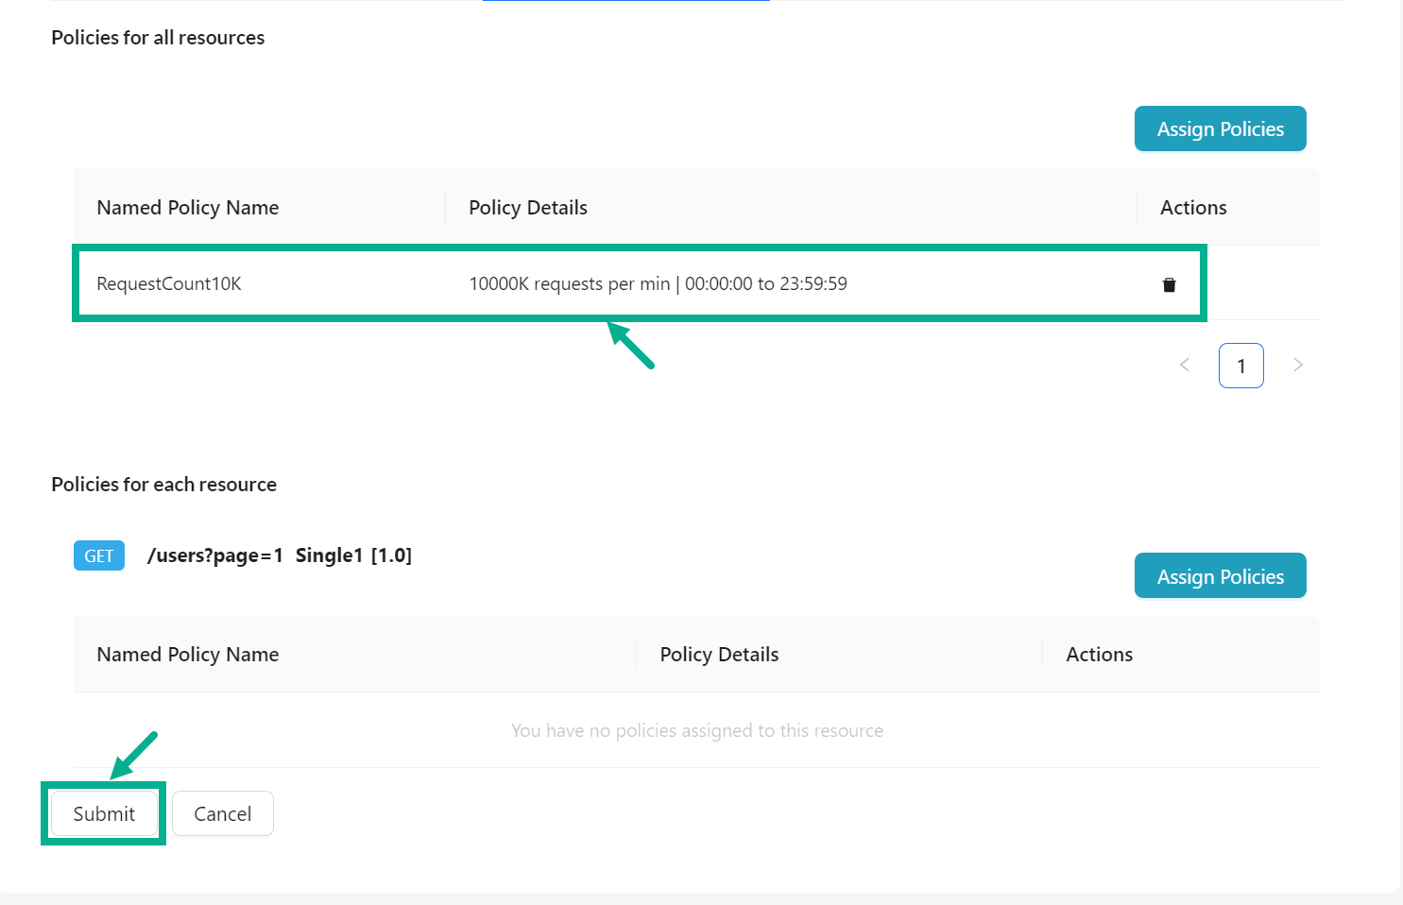Click the GET method badge
1403x905 pixels.
pyautogui.click(x=98, y=555)
